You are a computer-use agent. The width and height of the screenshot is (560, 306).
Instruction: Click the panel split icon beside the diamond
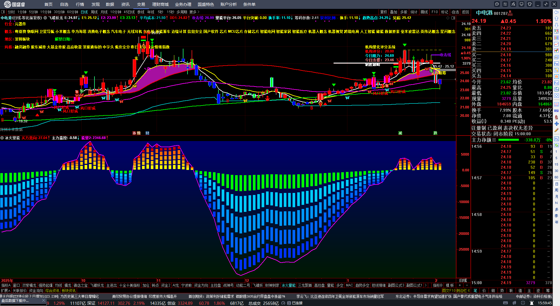pyautogui.click(x=453, y=18)
